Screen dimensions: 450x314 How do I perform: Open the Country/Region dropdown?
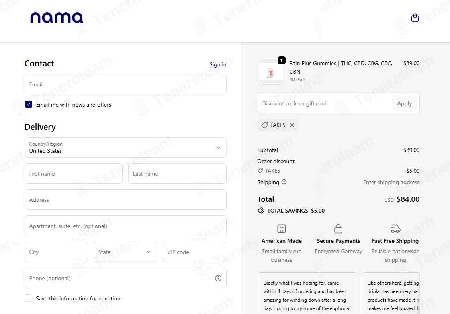(125, 148)
